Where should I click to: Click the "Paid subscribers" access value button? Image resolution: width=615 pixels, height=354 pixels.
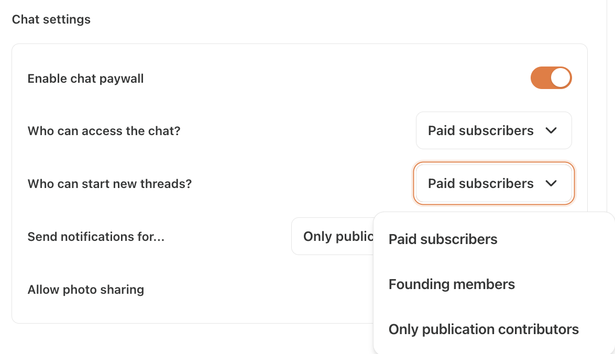tap(493, 130)
